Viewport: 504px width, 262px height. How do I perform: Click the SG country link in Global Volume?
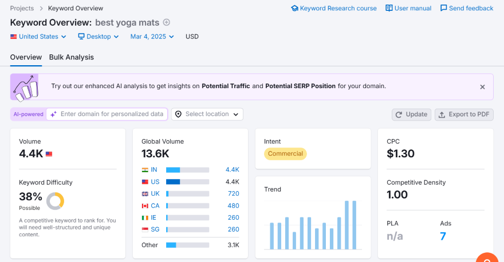click(155, 229)
